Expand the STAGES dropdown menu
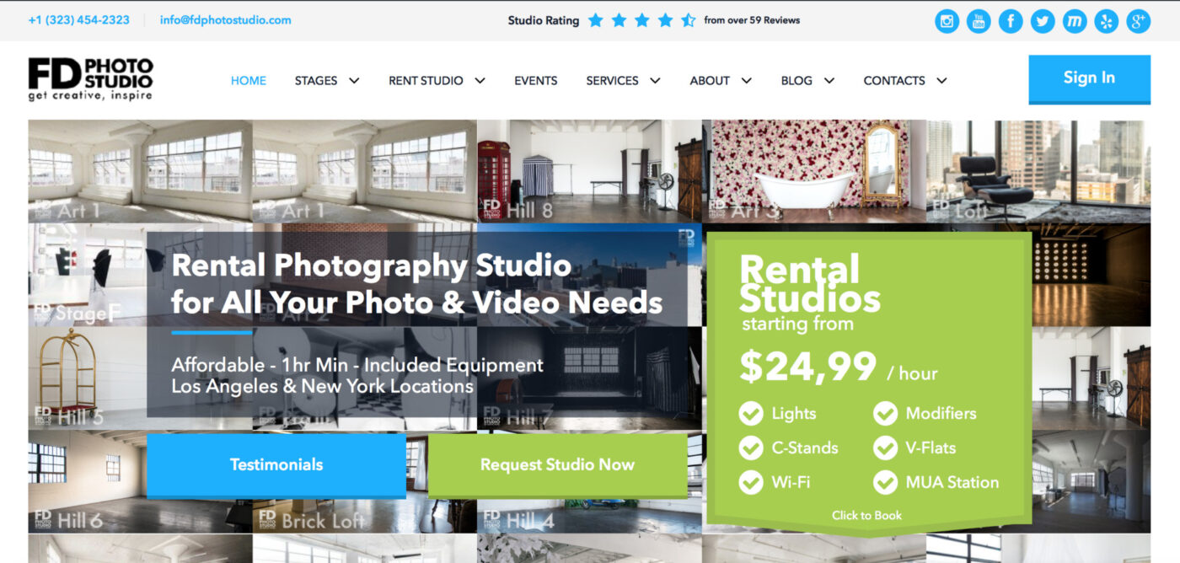Screen dimensions: 1180x563 point(326,81)
